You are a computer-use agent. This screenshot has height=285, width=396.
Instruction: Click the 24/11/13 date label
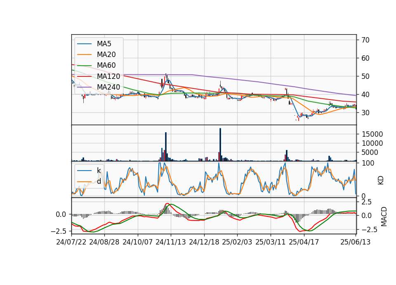coord(171,242)
